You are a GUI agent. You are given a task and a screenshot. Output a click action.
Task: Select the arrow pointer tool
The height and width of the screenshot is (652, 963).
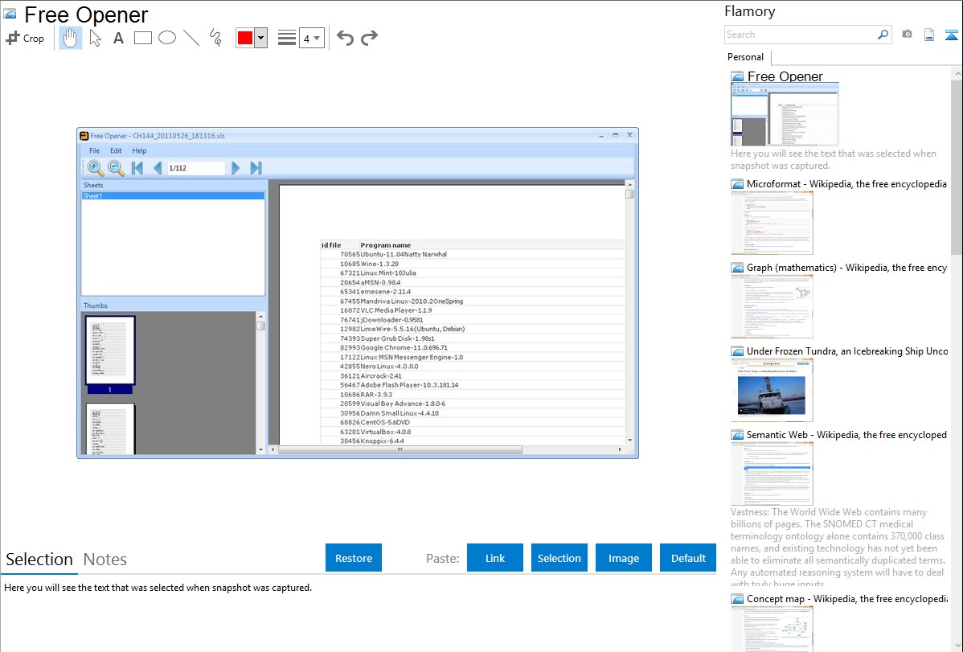(95, 38)
